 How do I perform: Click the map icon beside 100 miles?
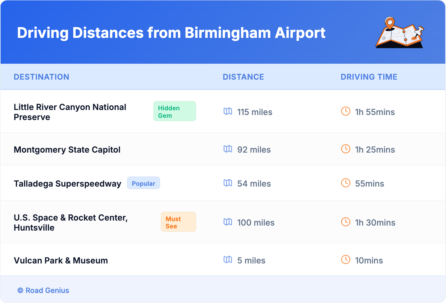(x=228, y=222)
